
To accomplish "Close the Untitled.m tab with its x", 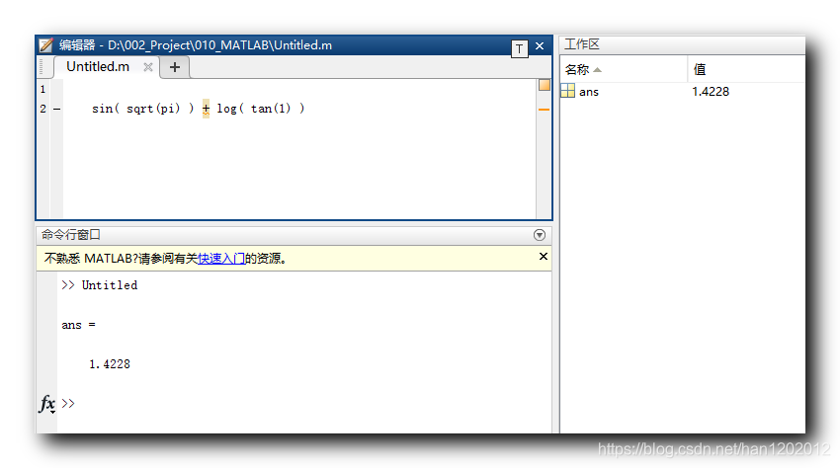I will (x=148, y=67).
